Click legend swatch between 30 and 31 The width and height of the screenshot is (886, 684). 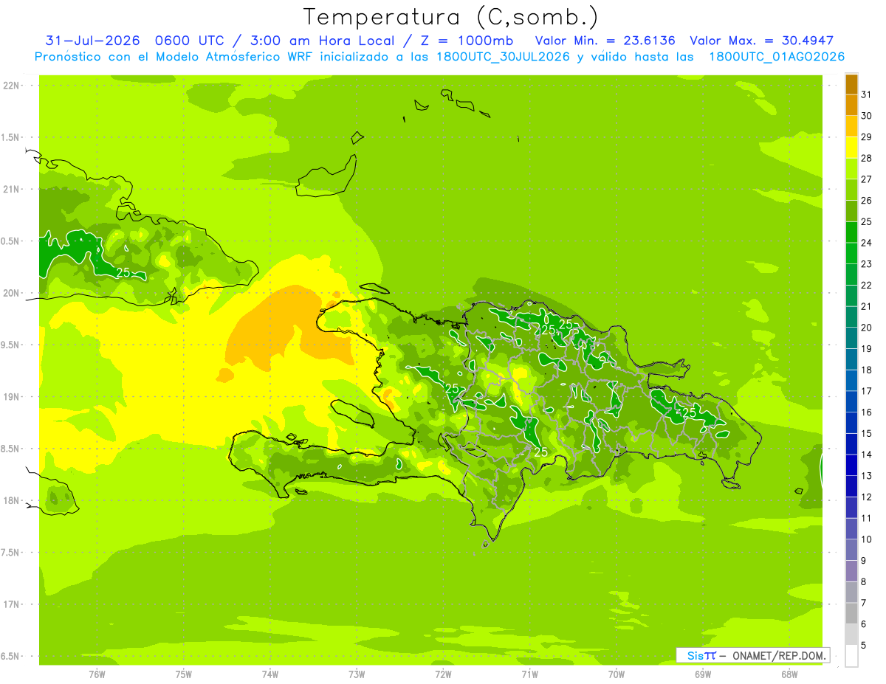pyautogui.click(x=851, y=106)
